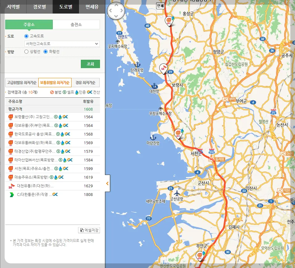Viewport: 295px width, 268px height.
Task: Click SK brand logo of 대천유통 row
Action: pyautogui.click(x=11, y=186)
